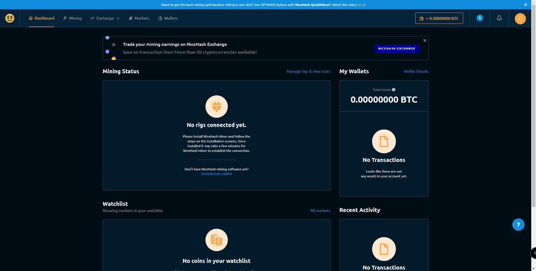Open the user avatar C menu
Image resolution: width=536 pixels, height=271 pixels.
520,19
